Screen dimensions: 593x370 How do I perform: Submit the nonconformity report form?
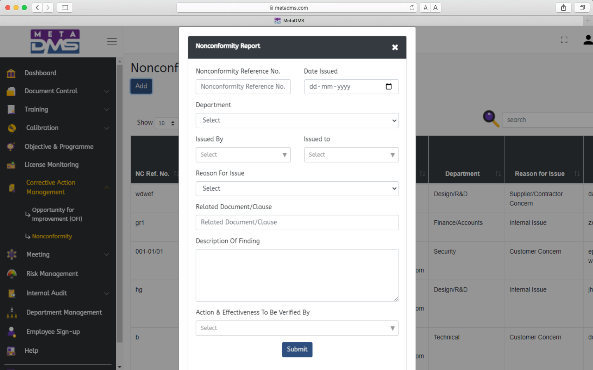pyautogui.click(x=297, y=349)
